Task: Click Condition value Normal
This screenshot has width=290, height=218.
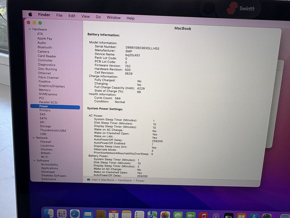Action: click(120, 102)
